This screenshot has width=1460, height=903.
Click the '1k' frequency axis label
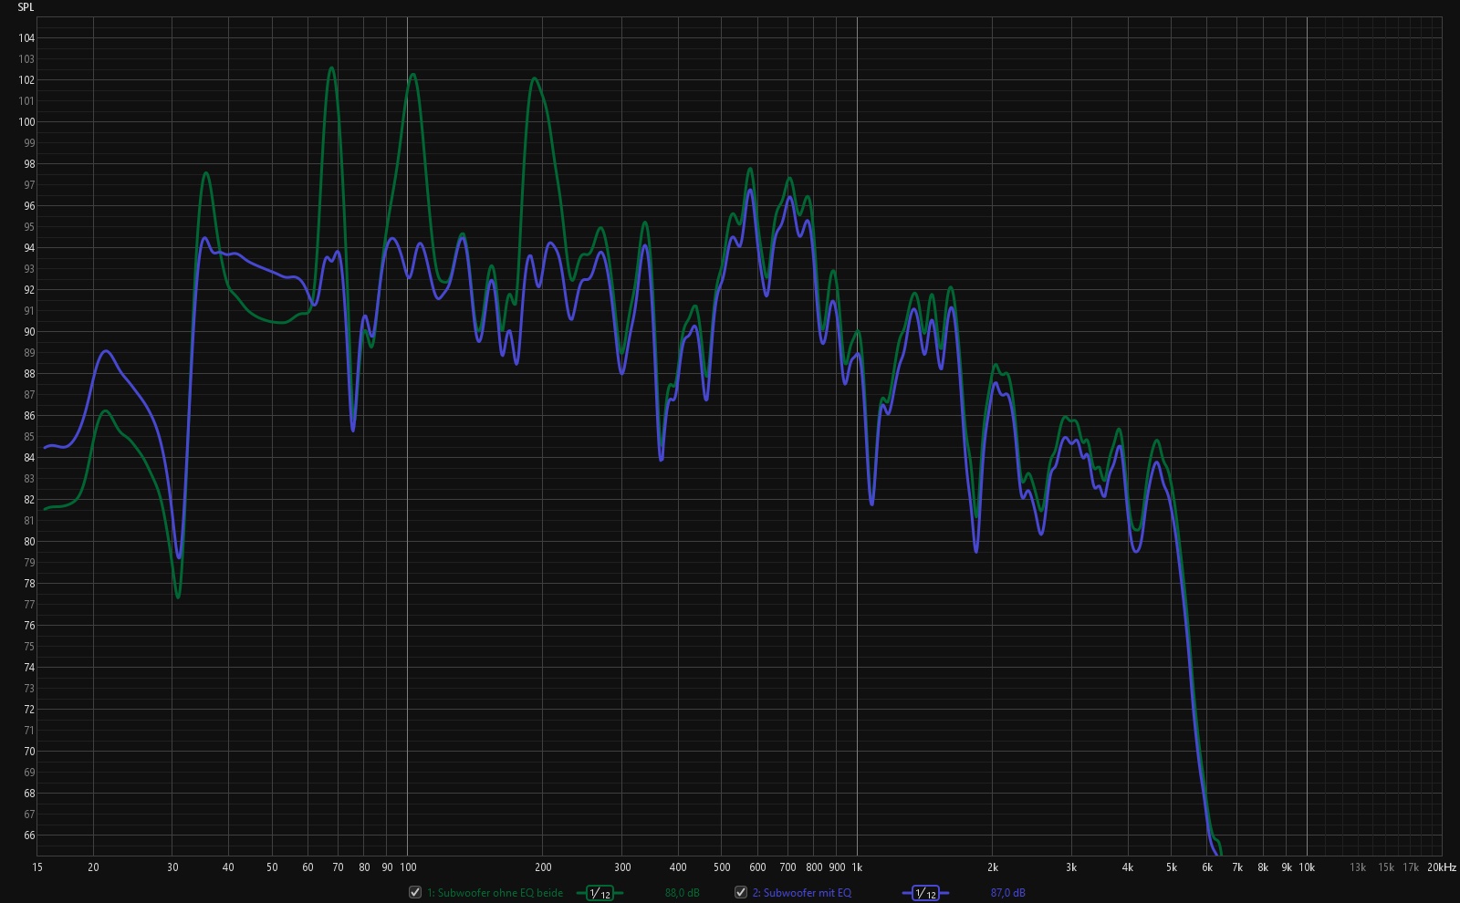pos(857,867)
